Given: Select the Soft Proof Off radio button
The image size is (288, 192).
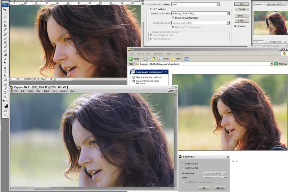Looking at the screenshot, I should (183, 168).
